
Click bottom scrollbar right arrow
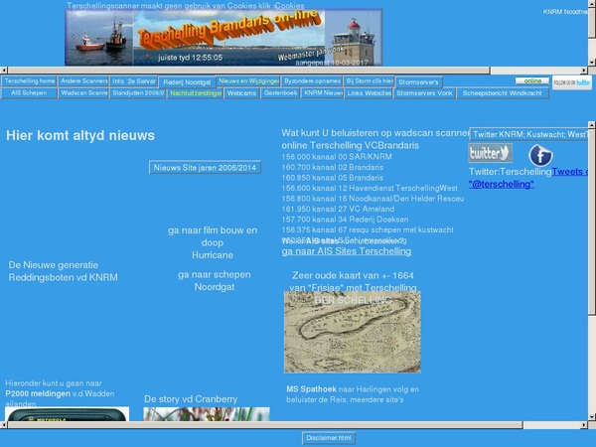[x=584, y=425]
